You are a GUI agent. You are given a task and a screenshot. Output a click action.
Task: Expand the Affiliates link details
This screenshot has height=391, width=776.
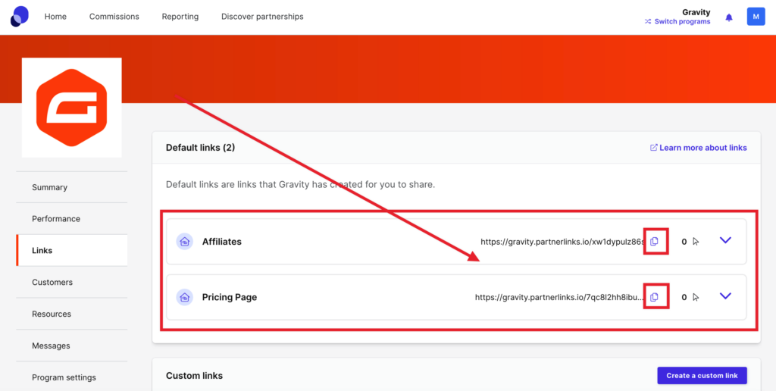(725, 241)
